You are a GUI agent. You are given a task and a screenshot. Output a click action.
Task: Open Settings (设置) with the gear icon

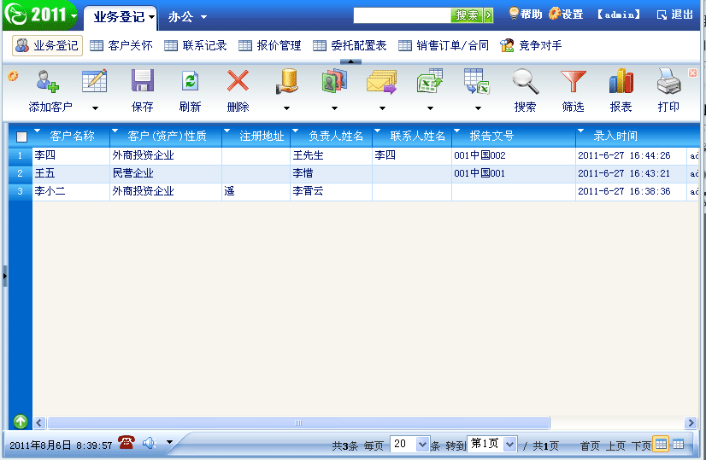point(566,14)
